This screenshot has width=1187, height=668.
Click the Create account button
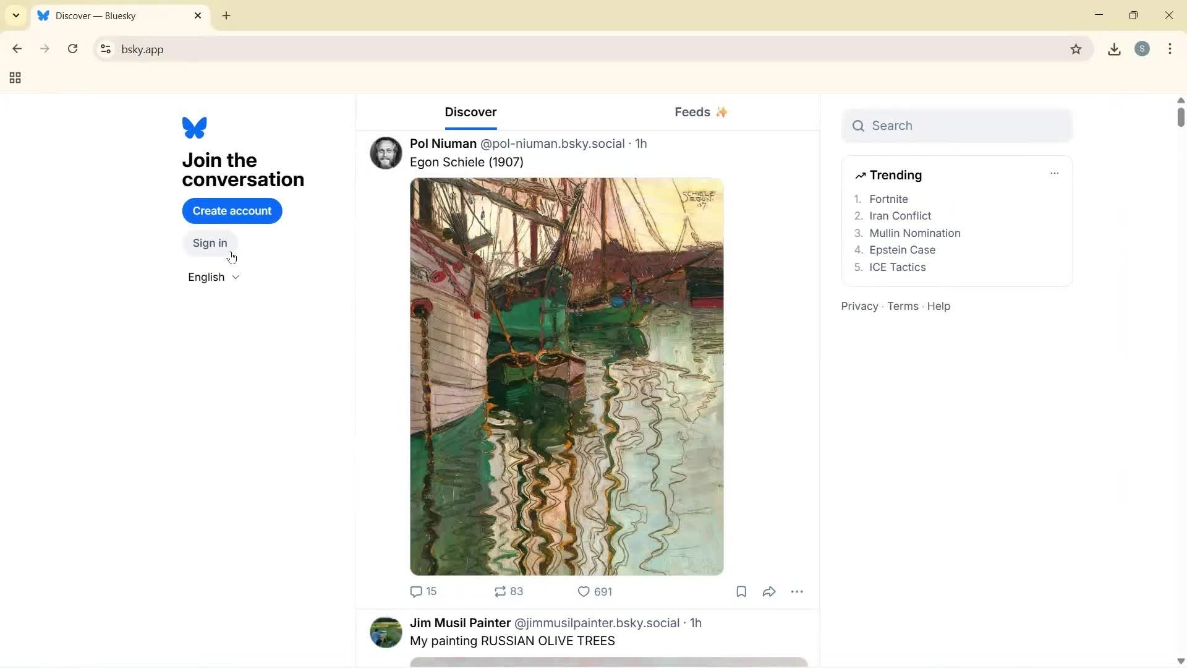pyautogui.click(x=232, y=211)
